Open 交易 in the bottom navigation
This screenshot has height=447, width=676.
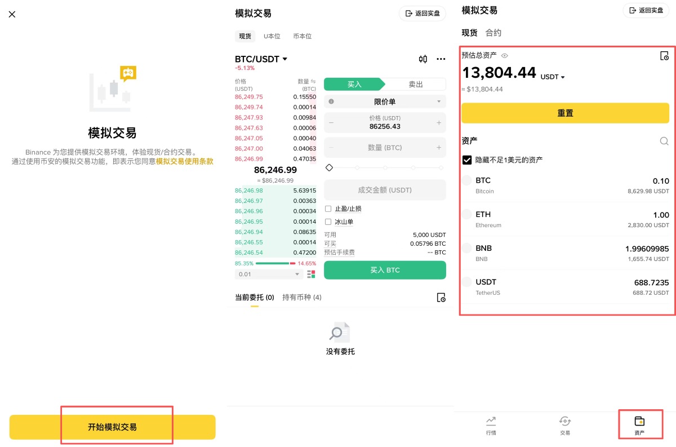pos(565,426)
